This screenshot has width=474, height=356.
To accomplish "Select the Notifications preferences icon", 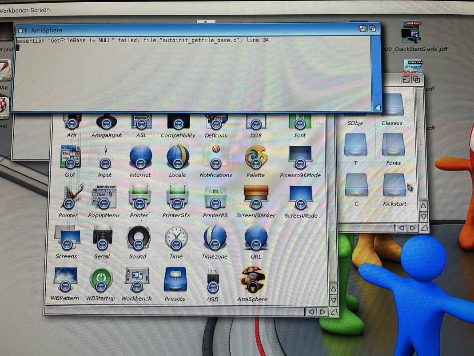I will 215,157.
